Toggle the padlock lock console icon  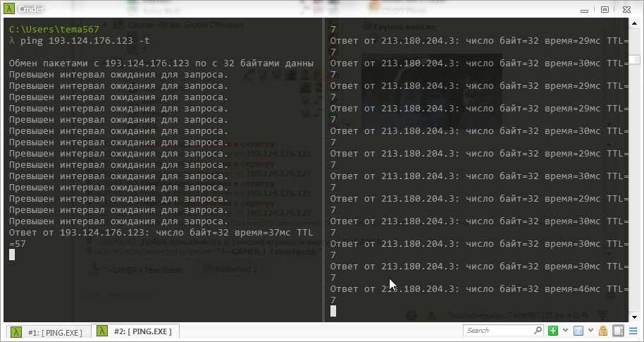602,331
